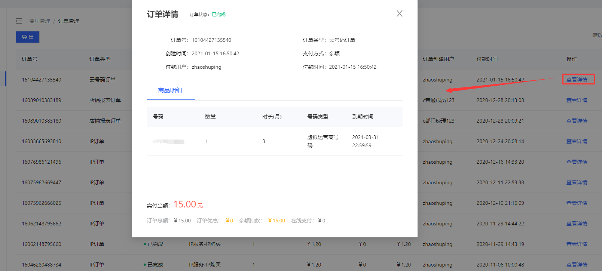Click the 订单详情 dialog title
Image resolution: width=602 pixels, height=271 pixels.
tap(162, 14)
